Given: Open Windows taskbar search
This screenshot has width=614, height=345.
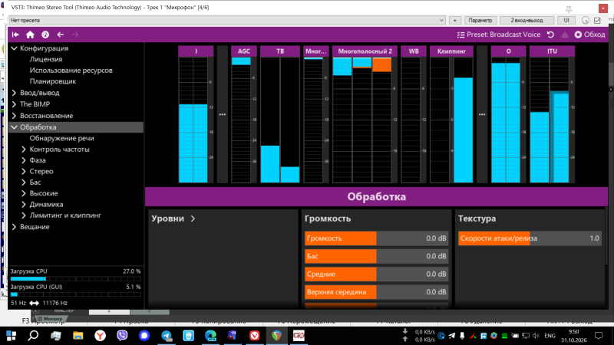Looking at the screenshot, I should click(33, 336).
